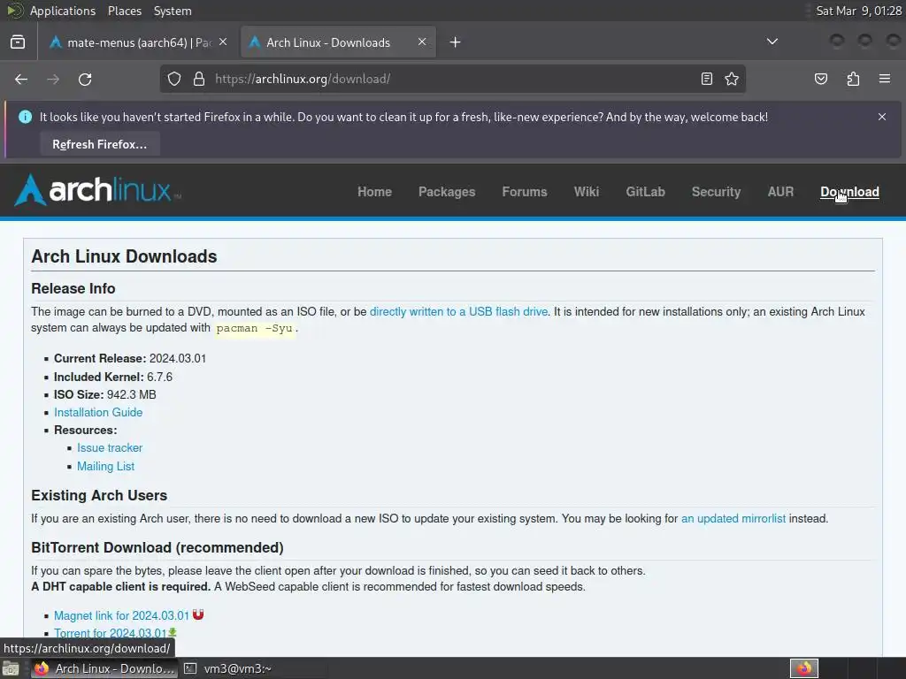Open the Applications menu
The width and height of the screenshot is (906, 679).
pyautogui.click(x=63, y=11)
